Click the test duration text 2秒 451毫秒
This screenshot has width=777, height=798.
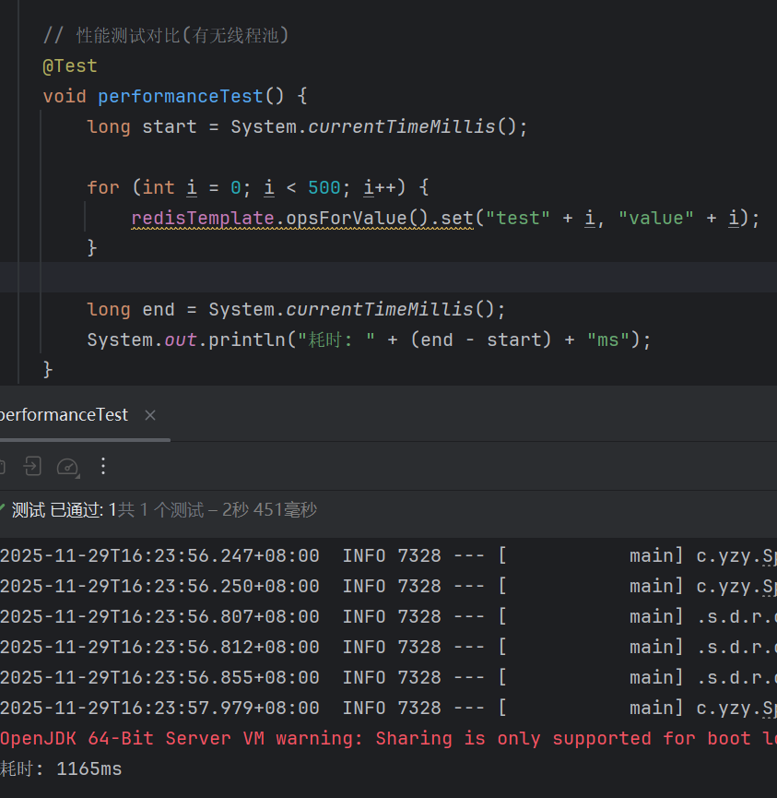tap(269, 510)
